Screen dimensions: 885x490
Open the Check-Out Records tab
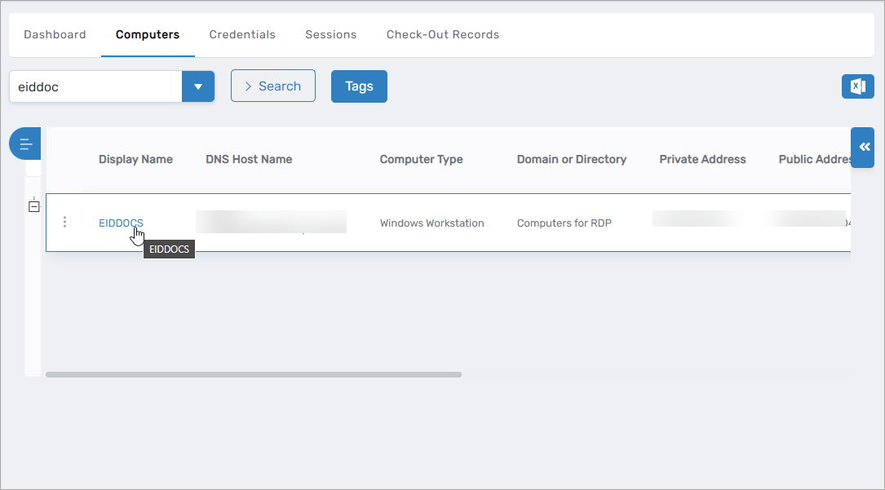click(442, 34)
